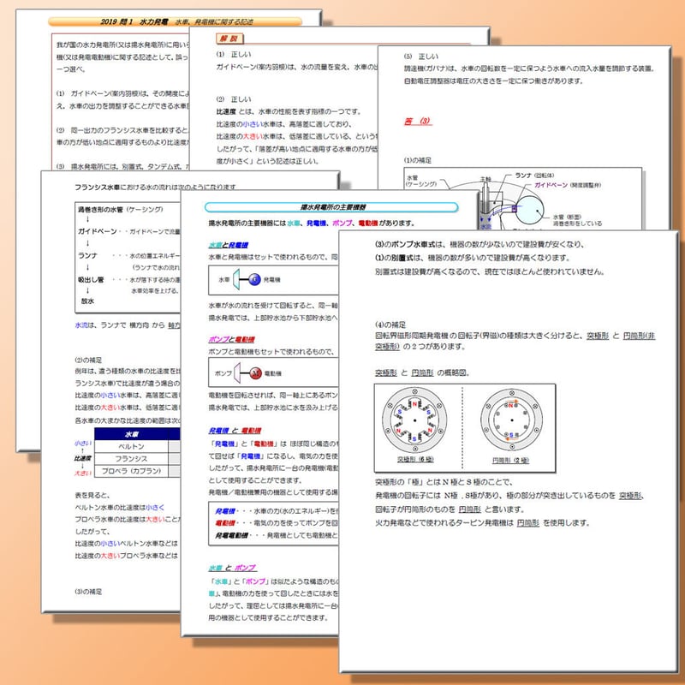Click the '吸出し管' item in flow box
Image resolution: width=685 pixels, height=685 pixels.
click(x=91, y=279)
